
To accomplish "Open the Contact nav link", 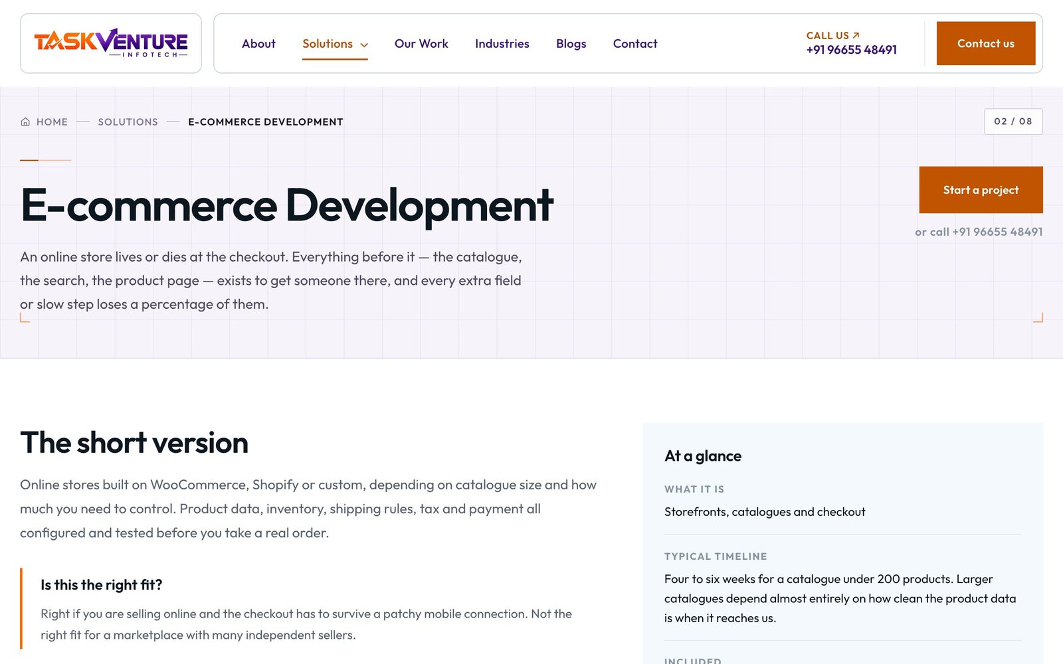I will pyautogui.click(x=635, y=44).
